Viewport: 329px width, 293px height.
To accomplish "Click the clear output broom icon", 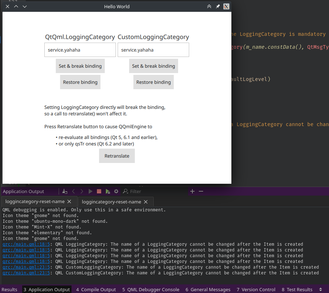I will pos(64,191).
